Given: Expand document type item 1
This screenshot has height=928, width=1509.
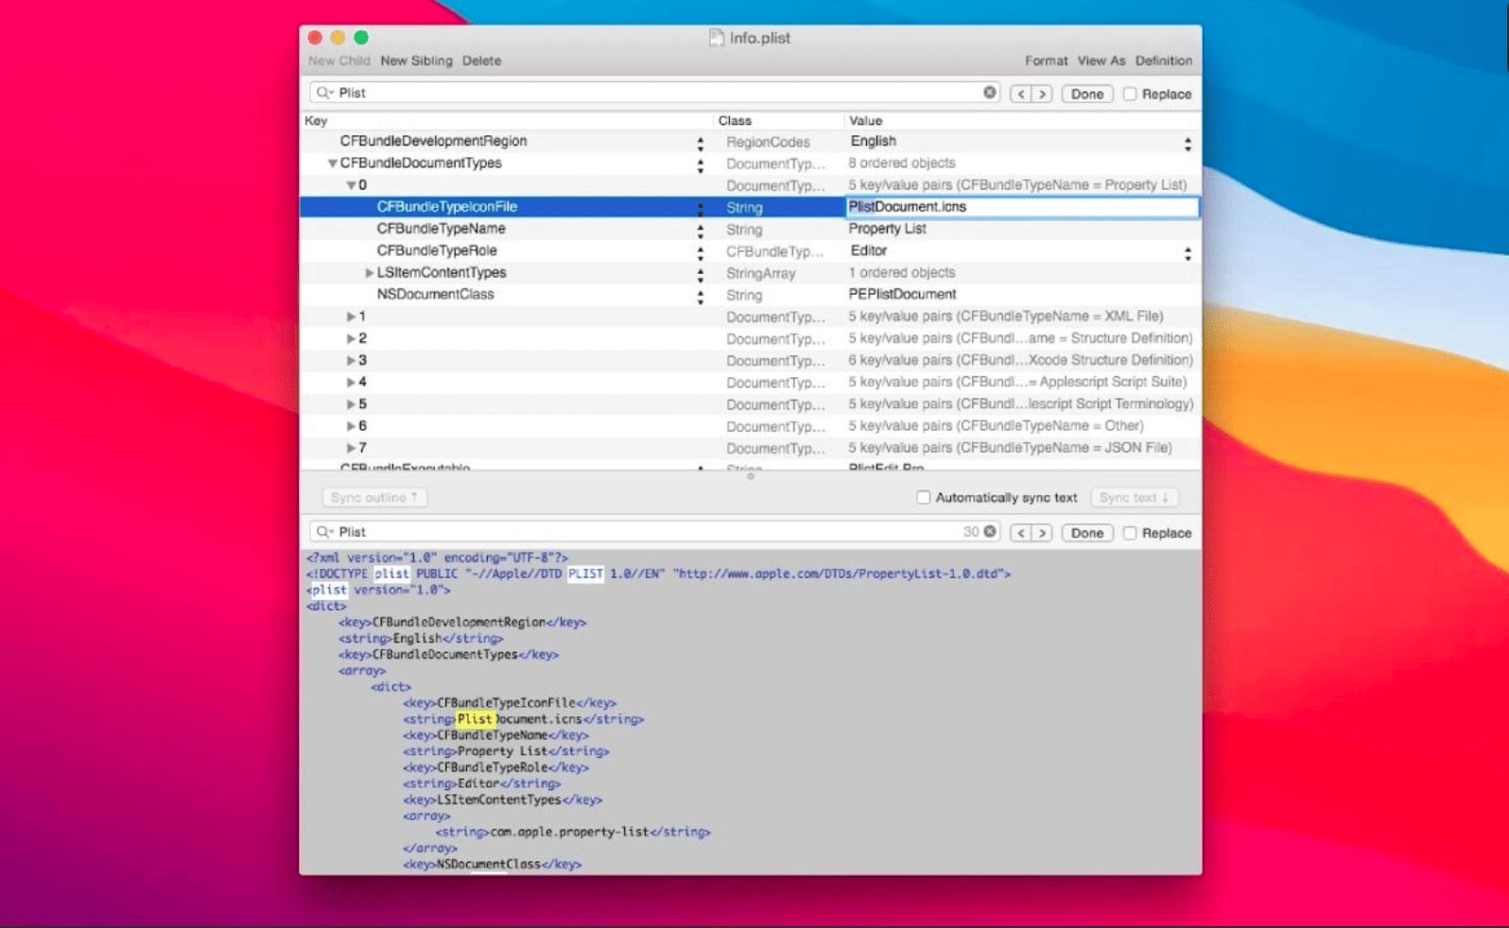Looking at the screenshot, I should pos(351,317).
